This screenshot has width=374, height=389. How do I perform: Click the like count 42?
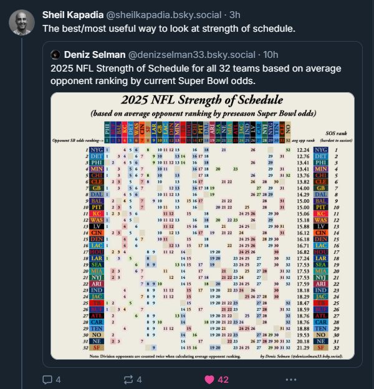click(223, 380)
